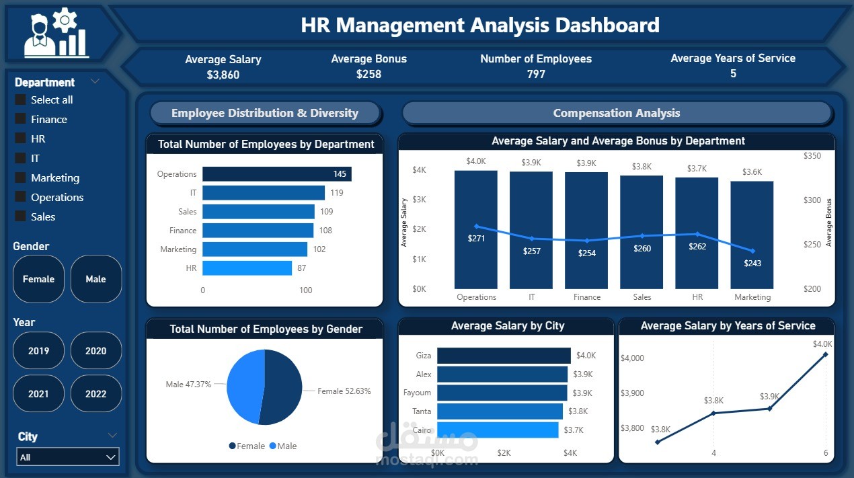Tick the HR department checkbox
Viewport: 854px width, 478px height.
21,138
